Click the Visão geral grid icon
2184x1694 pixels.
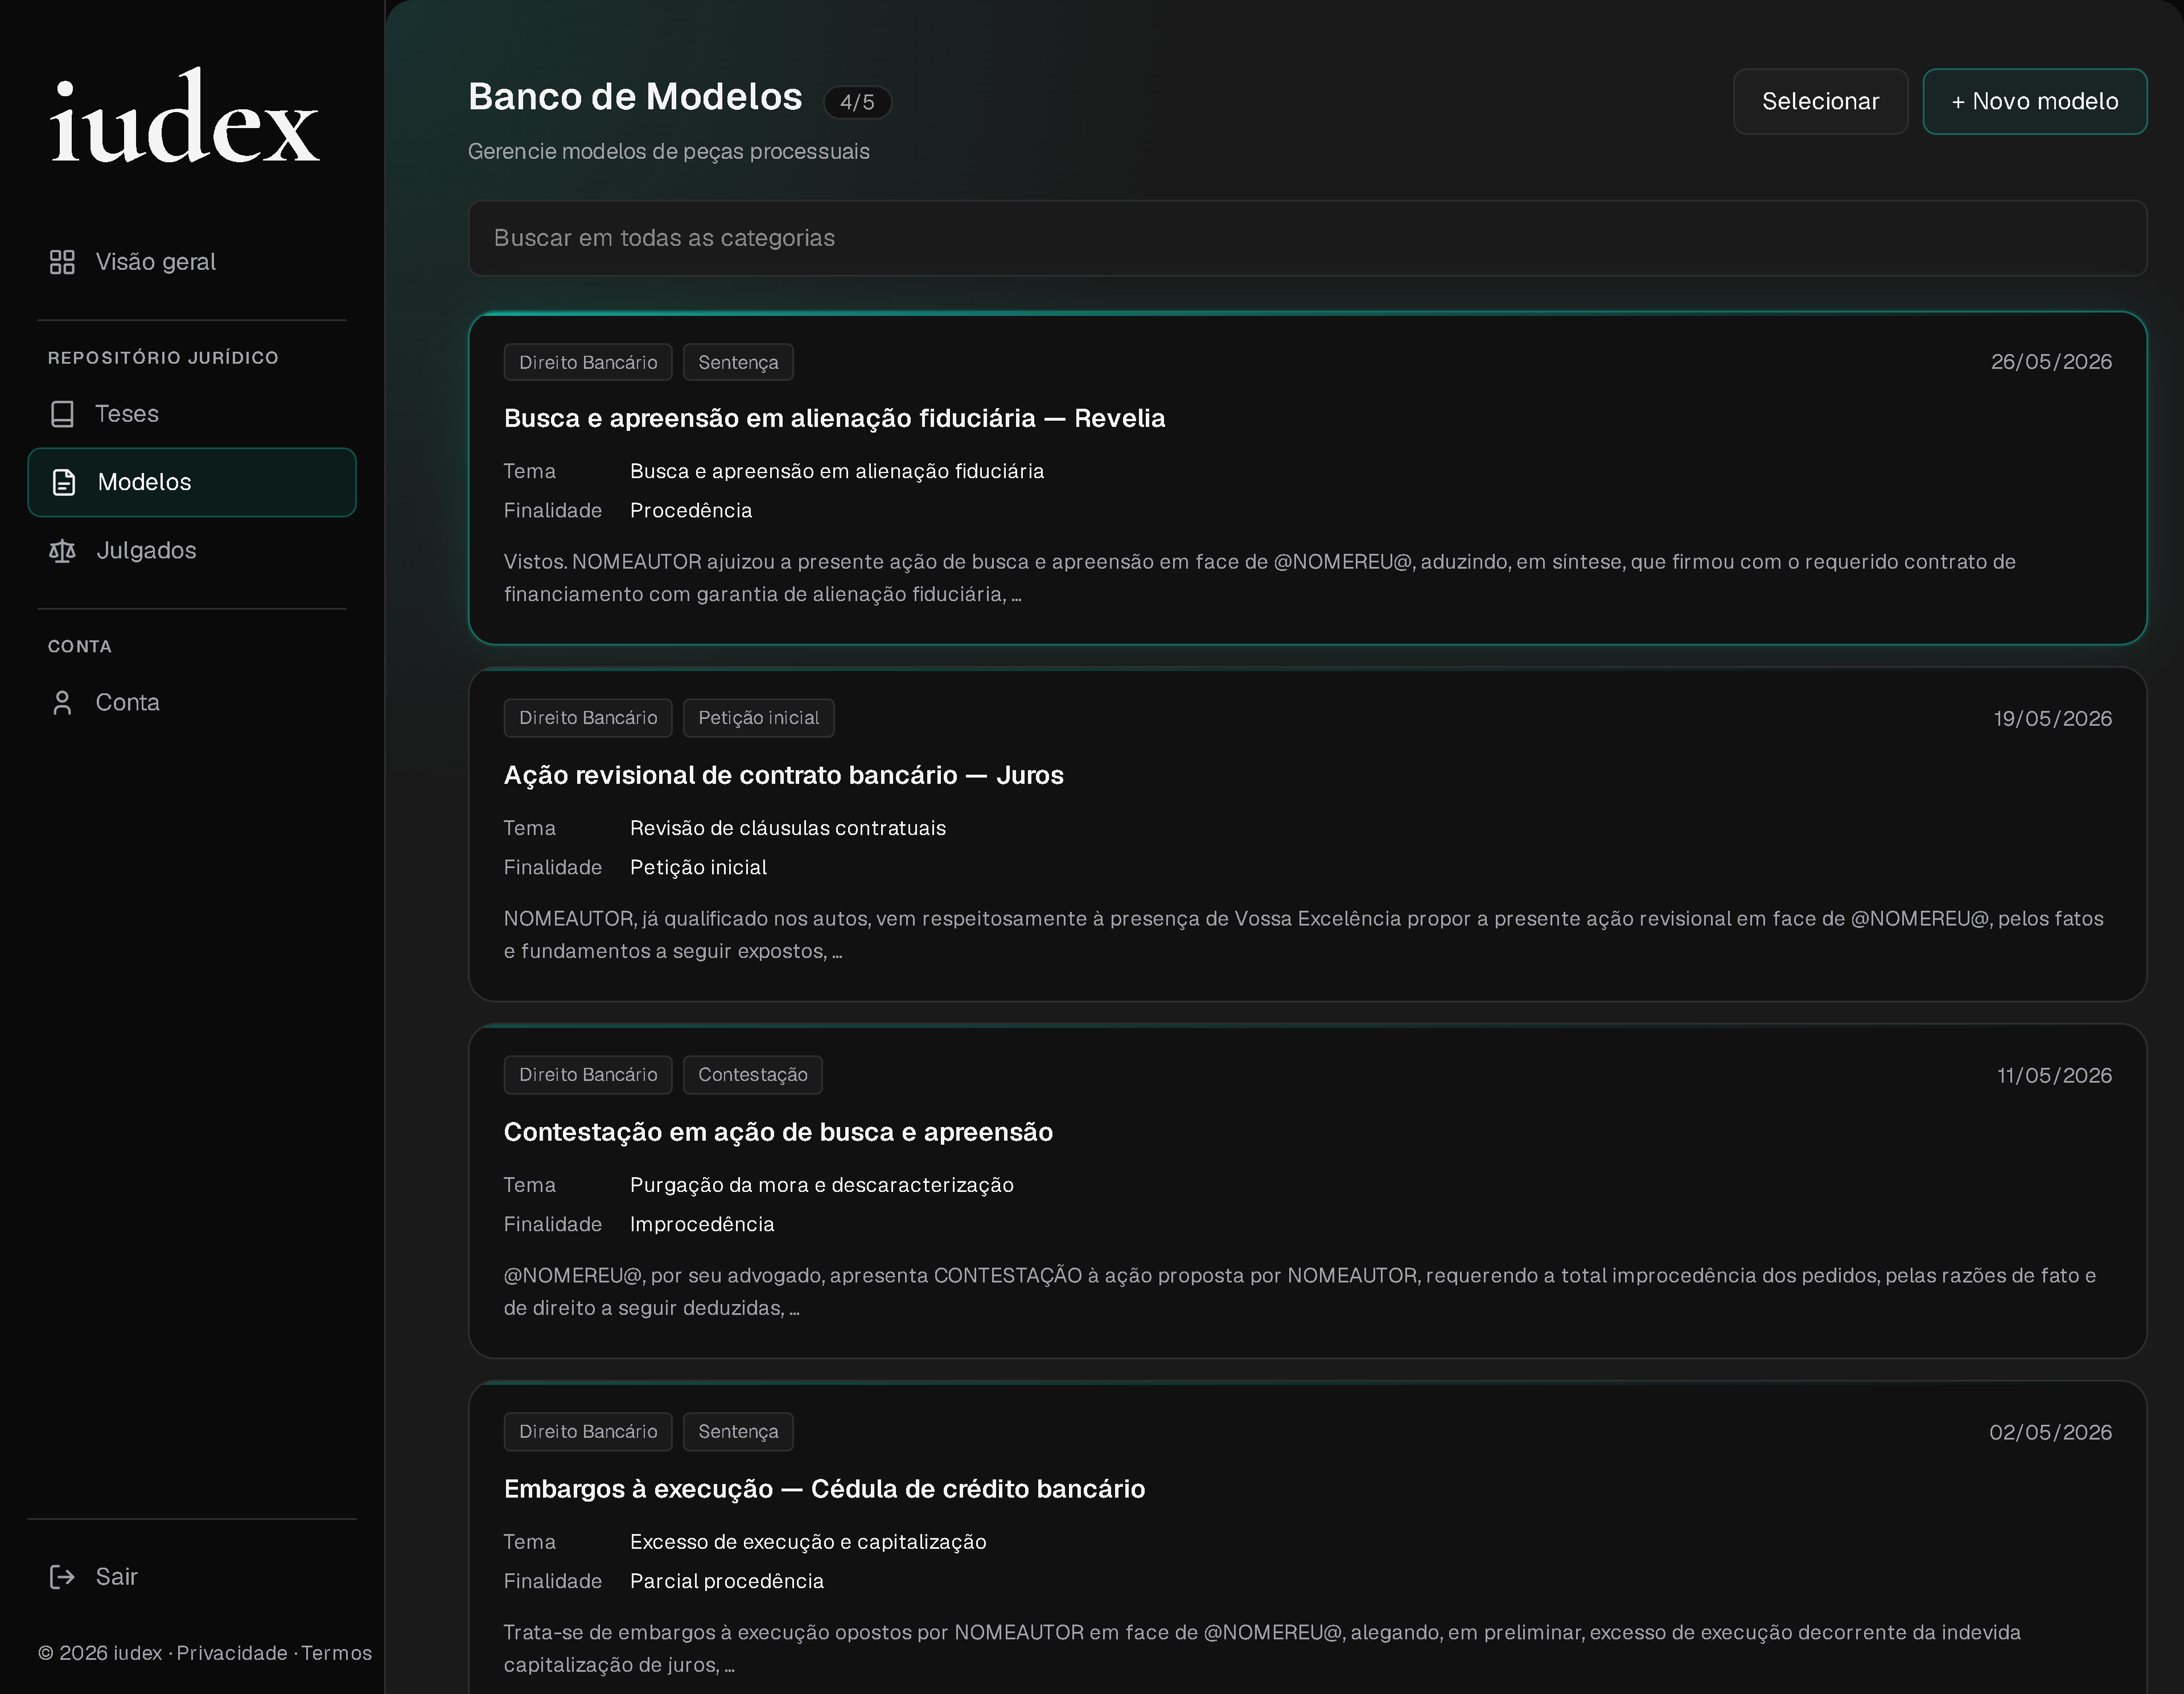tap(62, 262)
